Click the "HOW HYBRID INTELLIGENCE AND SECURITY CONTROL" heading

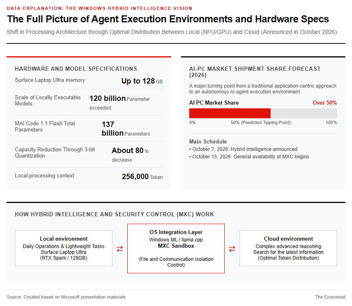(114, 214)
